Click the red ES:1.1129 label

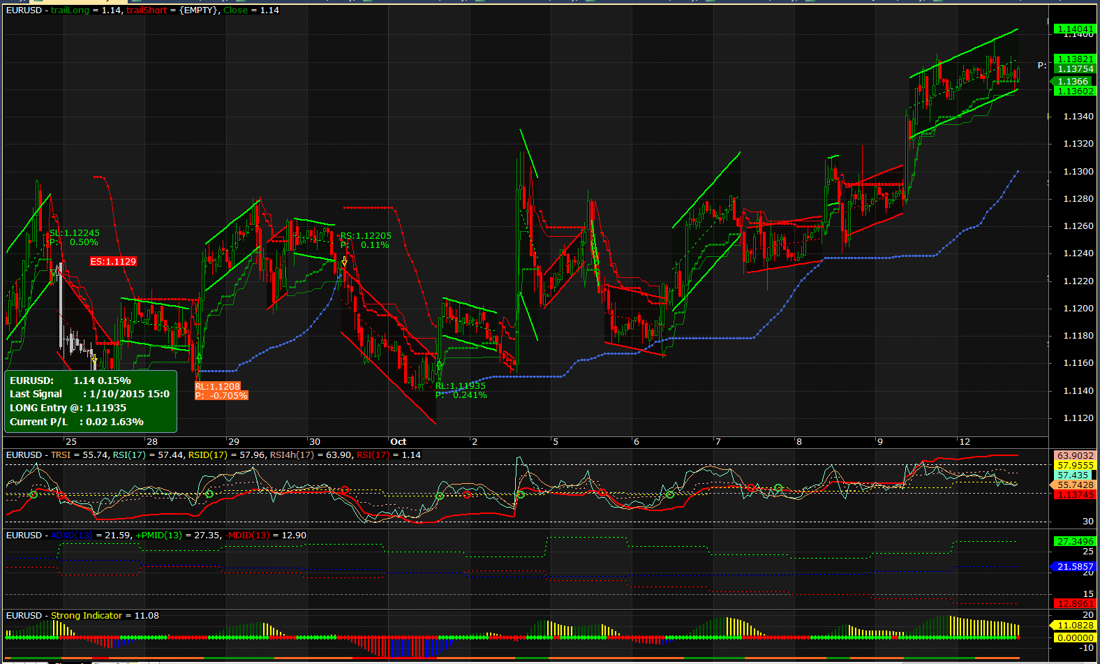(113, 262)
